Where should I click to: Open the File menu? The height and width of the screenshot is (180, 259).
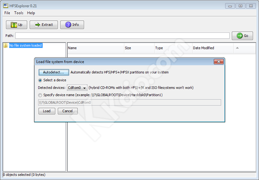coord(7,13)
